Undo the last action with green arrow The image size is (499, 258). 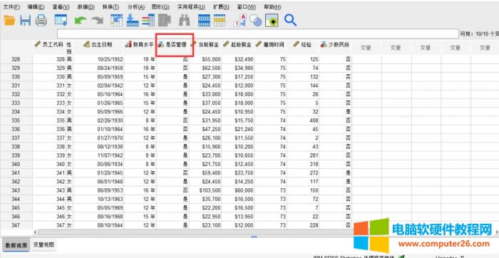pyautogui.click(x=81, y=21)
